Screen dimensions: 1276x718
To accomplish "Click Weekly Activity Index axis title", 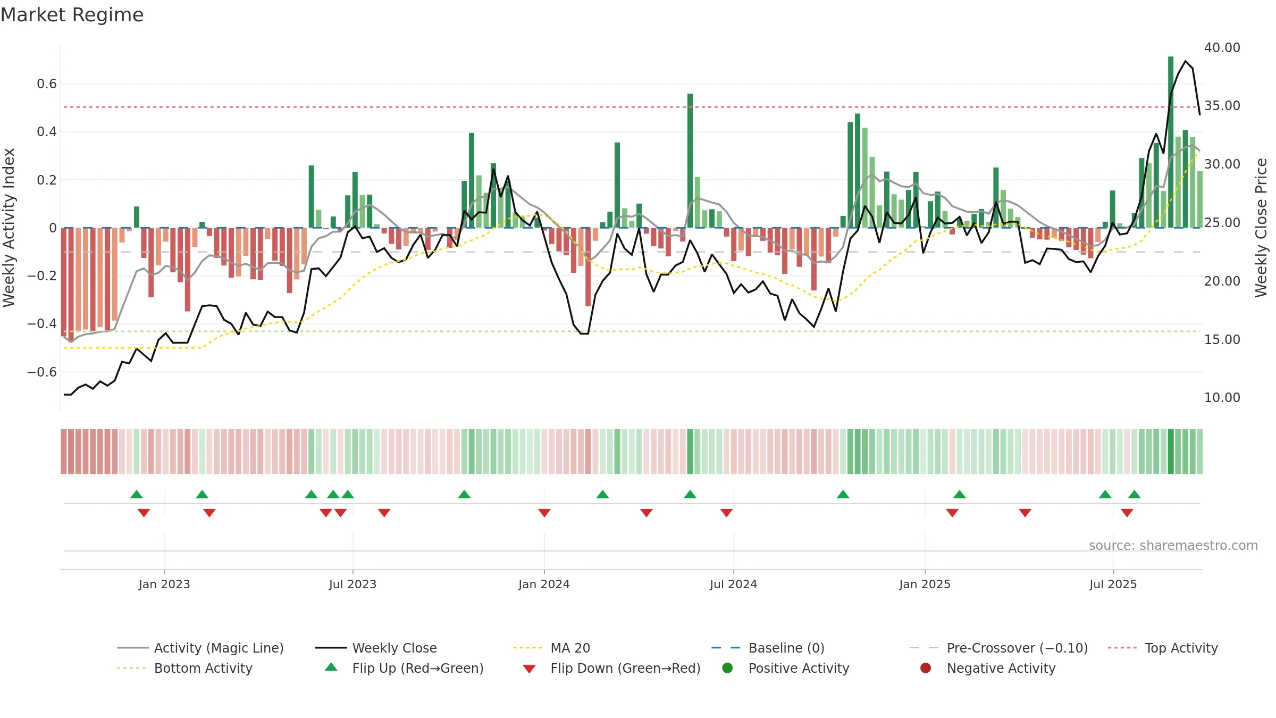I will click(9, 228).
